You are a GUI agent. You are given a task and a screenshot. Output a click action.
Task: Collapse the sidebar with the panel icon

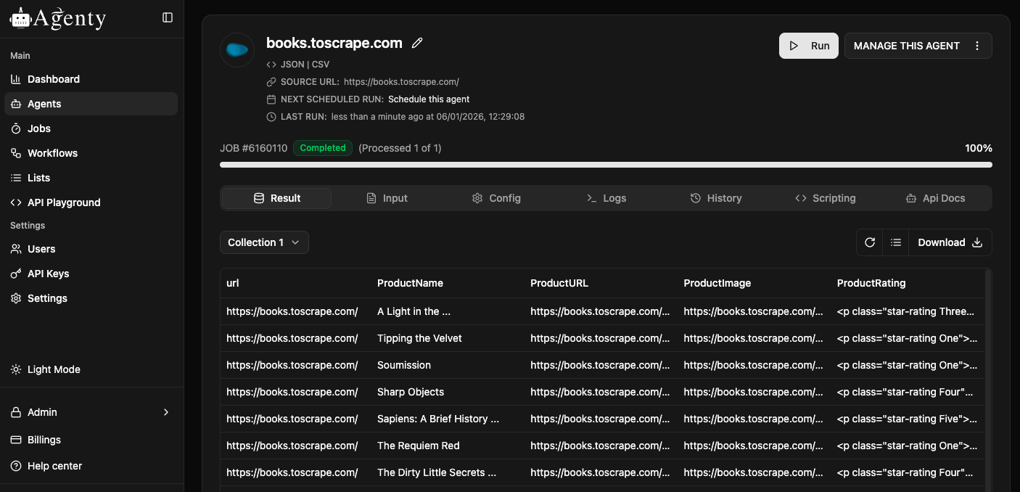[168, 17]
